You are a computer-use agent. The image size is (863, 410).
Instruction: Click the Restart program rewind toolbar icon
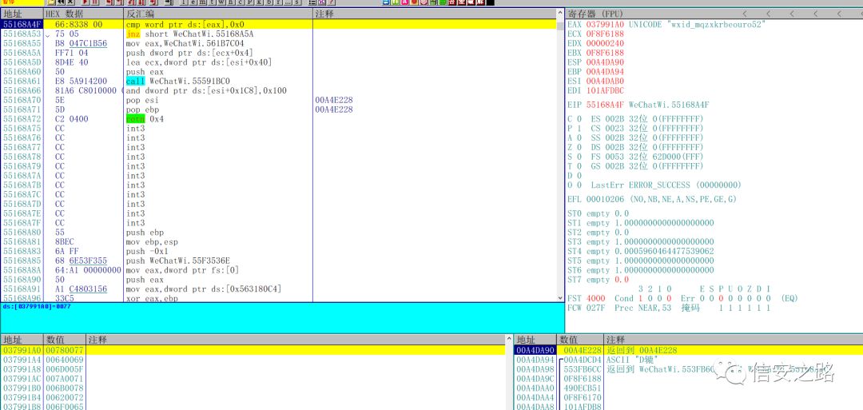[61, 2]
